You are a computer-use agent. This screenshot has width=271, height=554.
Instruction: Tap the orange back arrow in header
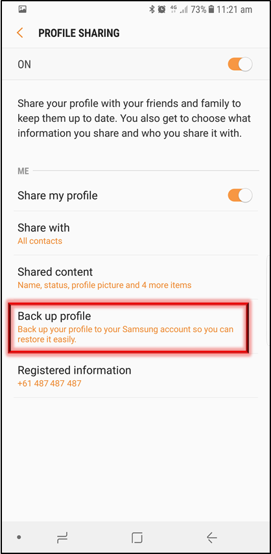20,33
